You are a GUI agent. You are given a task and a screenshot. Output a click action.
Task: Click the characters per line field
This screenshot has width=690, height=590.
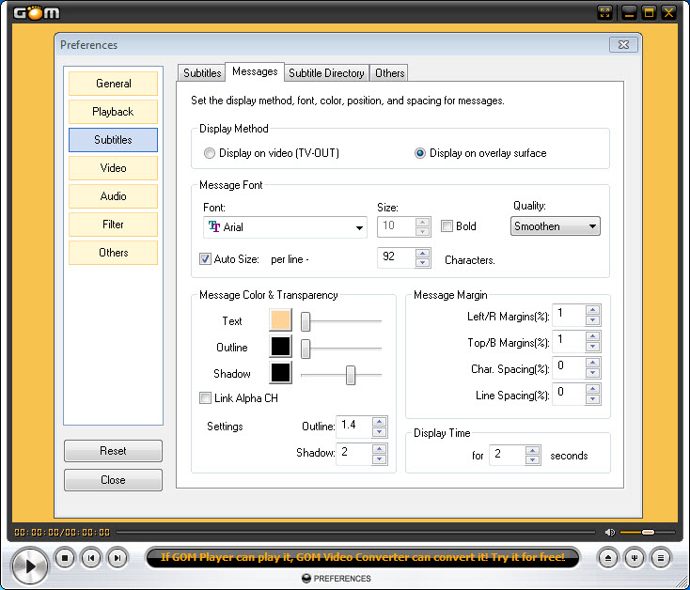(x=397, y=257)
